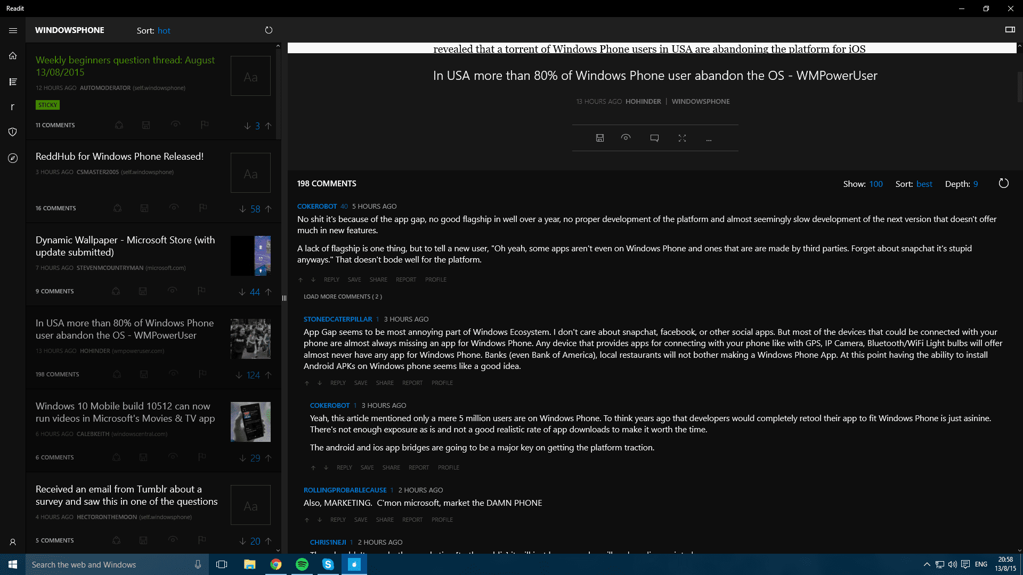The width and height of the screenshot is (1023, 575).
Task: Open the subreddit list icon in sidebar
Action: coord(13,81)
